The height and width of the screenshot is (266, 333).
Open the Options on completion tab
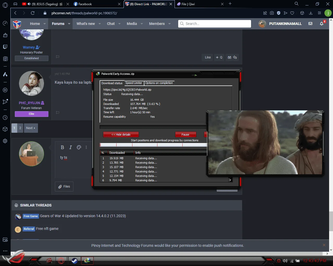coord(159,83)
